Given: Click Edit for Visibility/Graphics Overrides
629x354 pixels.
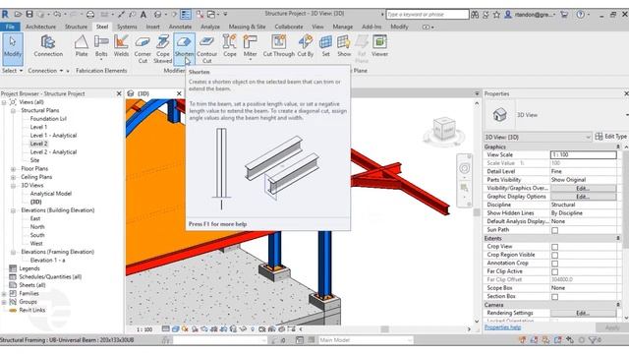Looking at the screenshot, I should pos(583,188).
